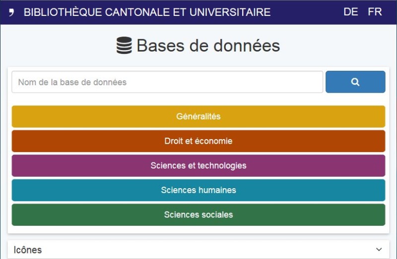Image resolution: width=397 pixels, height=259 pixels.
Task: Pick the dark green category bar
Action: click(x=198, y=215)
